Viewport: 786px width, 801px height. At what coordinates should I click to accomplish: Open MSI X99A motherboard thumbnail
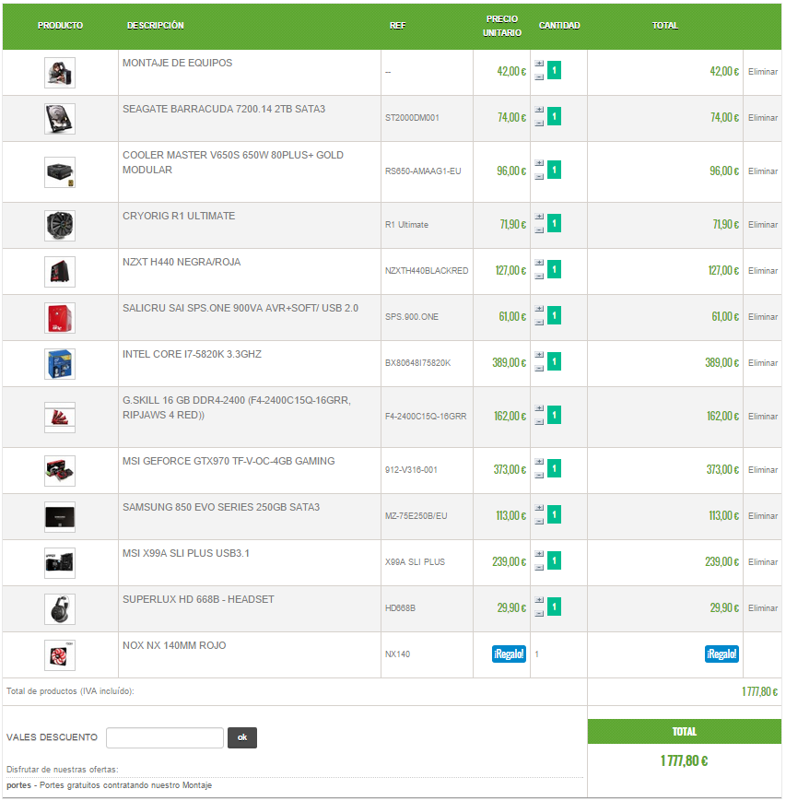pyautogui.click(x=60, y=563)
